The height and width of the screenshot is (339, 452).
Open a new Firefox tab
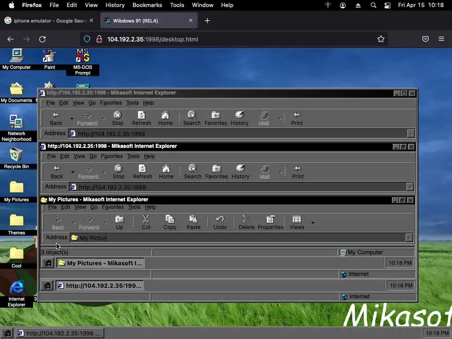tap(207, 21)
